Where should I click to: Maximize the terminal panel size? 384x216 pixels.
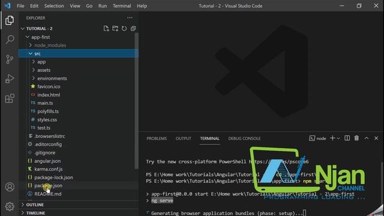pyautogui.click(x=367, y=139)
